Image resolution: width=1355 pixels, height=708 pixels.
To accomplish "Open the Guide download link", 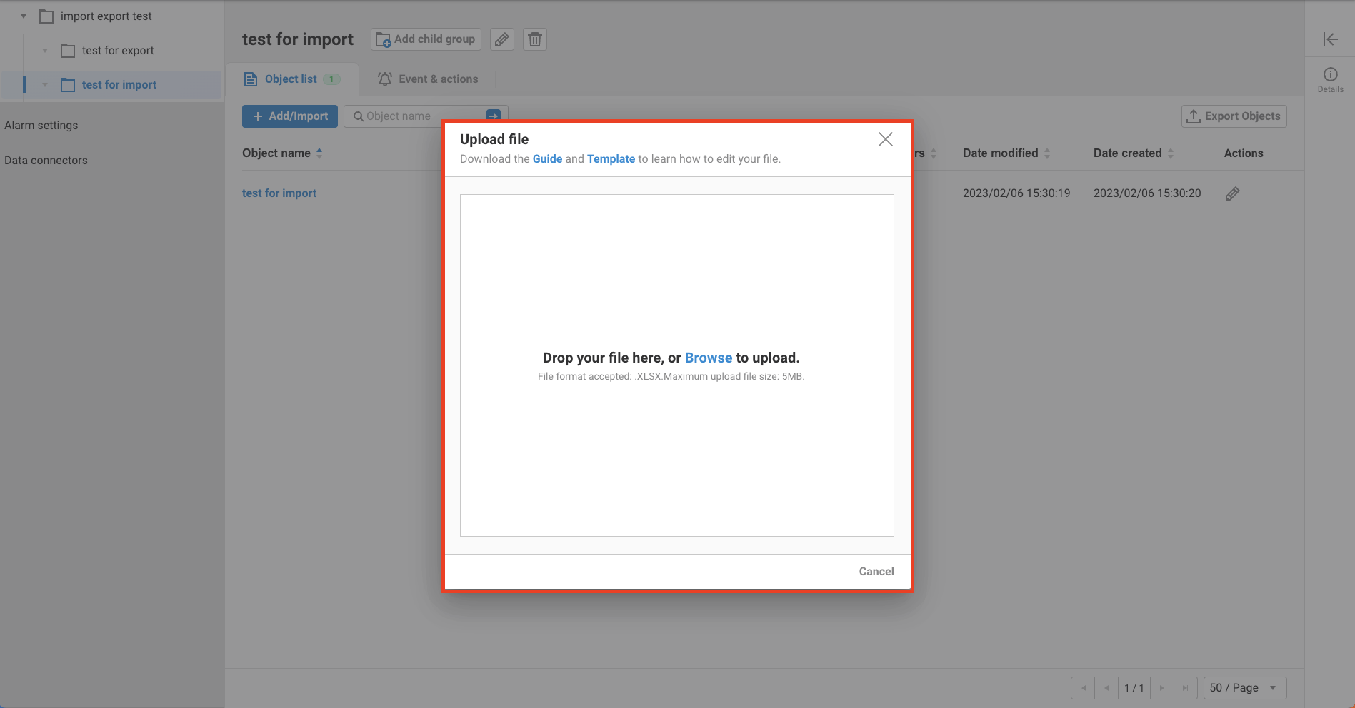I will pyautogui.click(x=547, y=159).
